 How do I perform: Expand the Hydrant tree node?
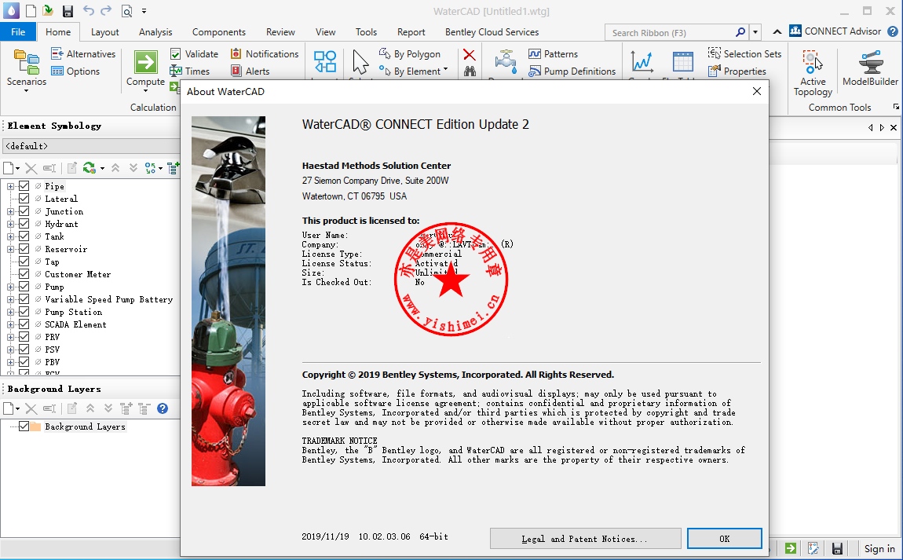[10, 224]
